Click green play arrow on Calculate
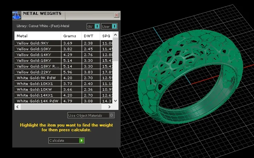 coord(82,141)
